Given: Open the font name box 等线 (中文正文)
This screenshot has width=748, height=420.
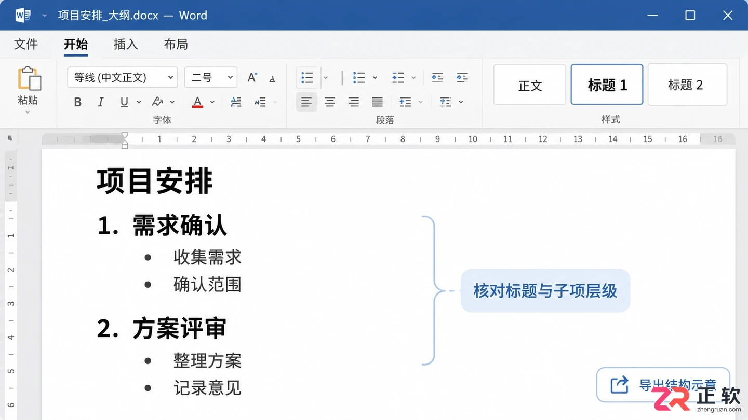Looking at the screenshot, I should click(x=122, y=77).
